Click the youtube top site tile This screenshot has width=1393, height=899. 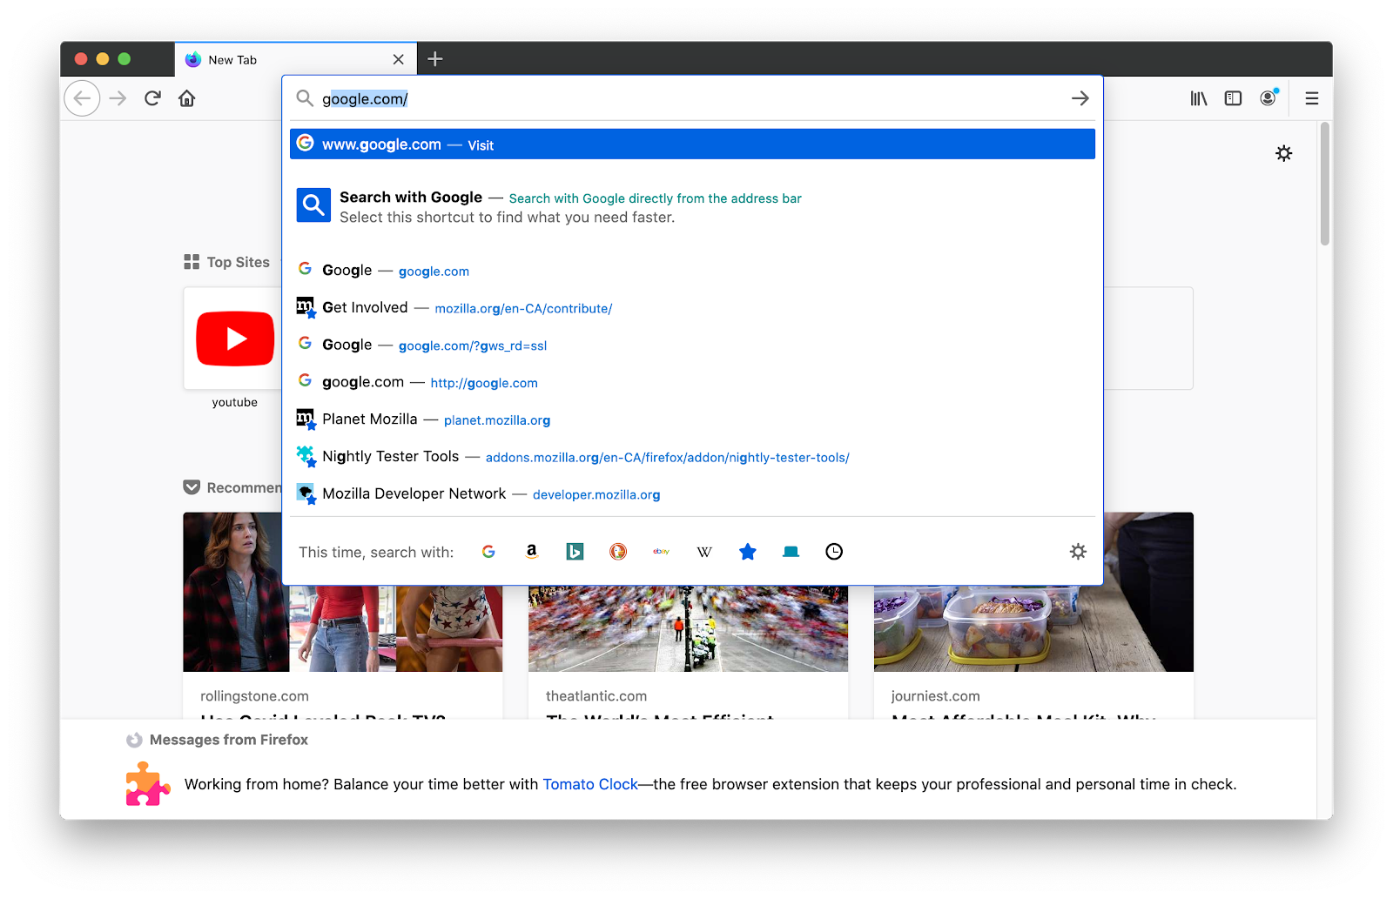pyautogui.click(x=235, y=348)
